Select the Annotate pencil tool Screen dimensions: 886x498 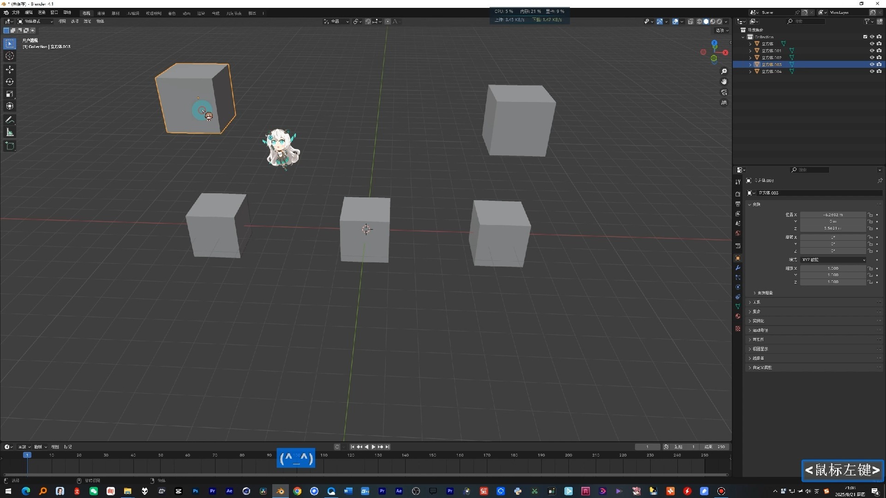tap(10, 120)
